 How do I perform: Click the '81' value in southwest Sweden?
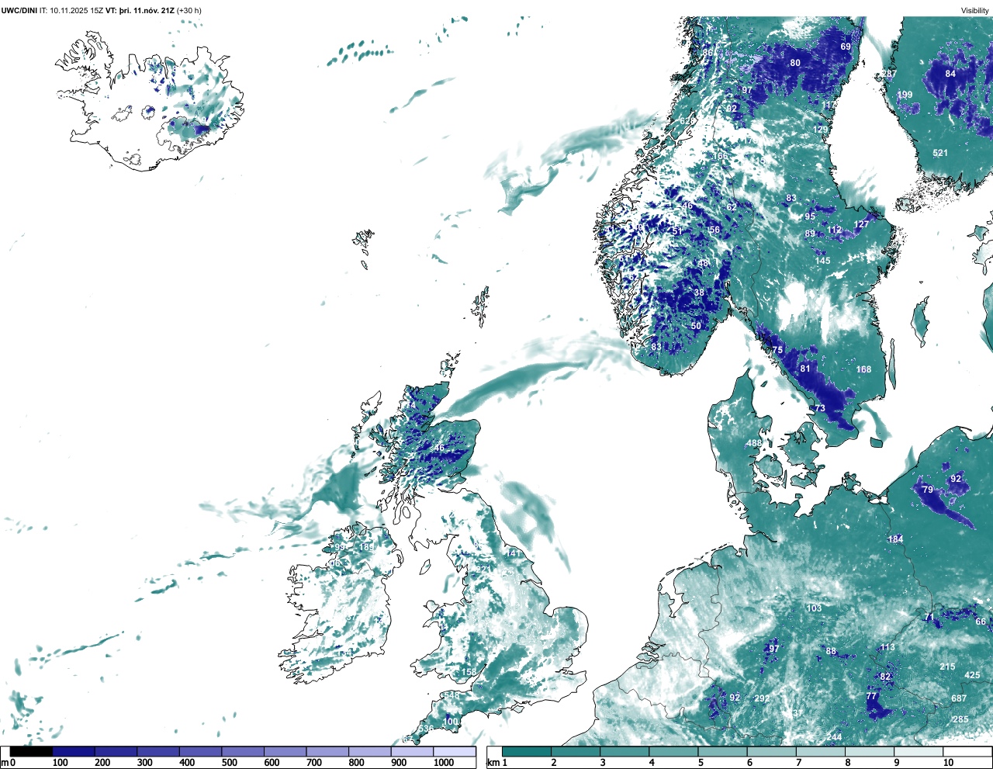pyautogui.click(x=805, y=369)
